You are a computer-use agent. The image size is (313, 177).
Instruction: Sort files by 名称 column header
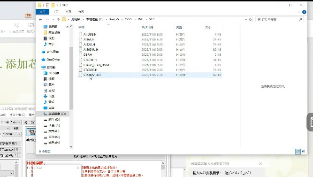(x=82, y=27)
